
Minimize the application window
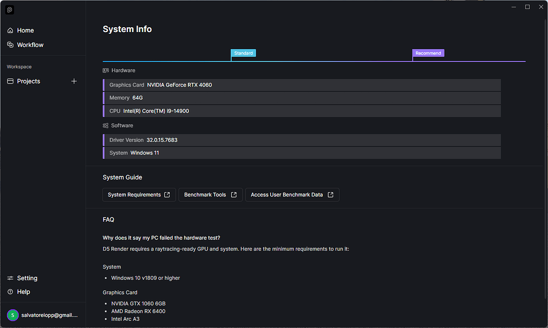pyautogui.click(x=514, y=7)
